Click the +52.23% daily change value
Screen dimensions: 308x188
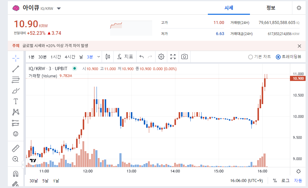coord(36,33)
